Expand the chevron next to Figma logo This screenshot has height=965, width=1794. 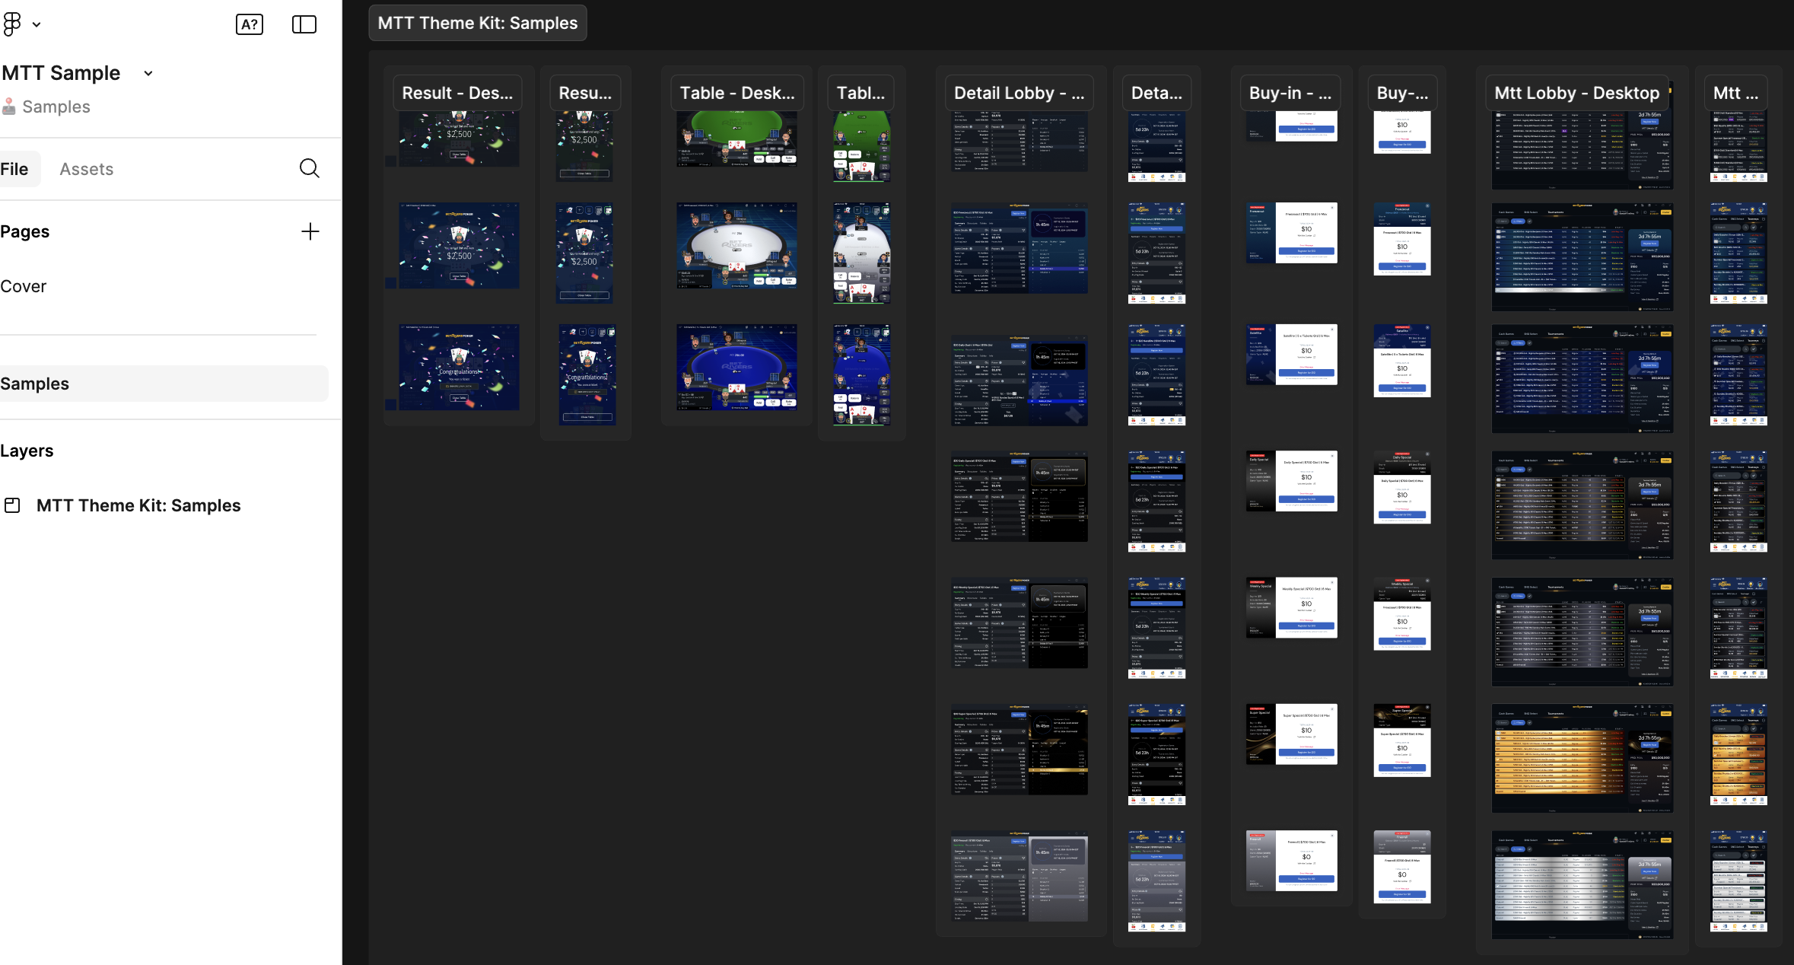(x=37, y=24)
